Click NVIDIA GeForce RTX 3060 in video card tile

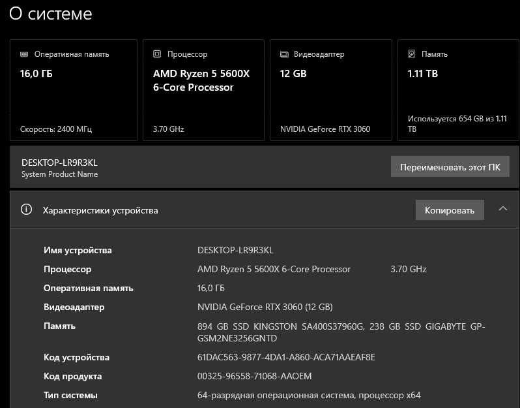[325, 129]
